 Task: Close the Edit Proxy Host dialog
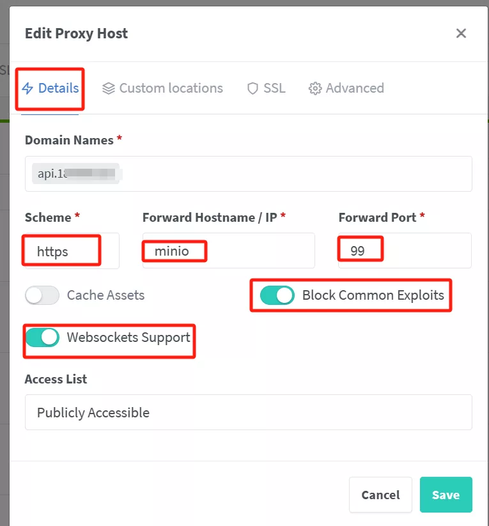[461, 33]
